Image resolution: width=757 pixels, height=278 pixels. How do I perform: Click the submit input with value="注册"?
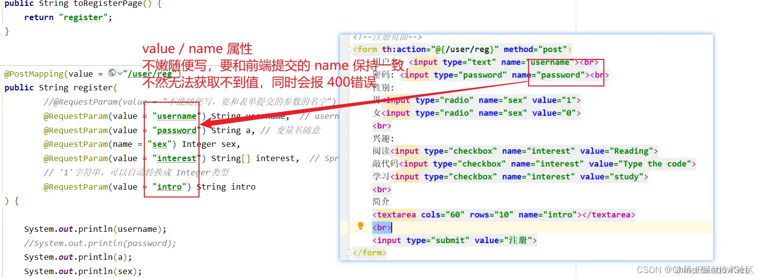pos(455,240)
